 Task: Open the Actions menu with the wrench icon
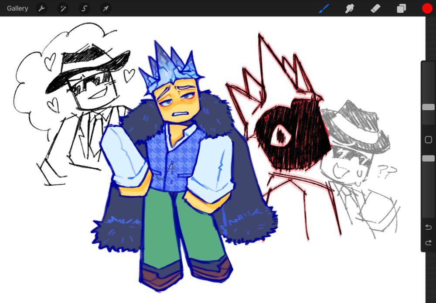[x=42, y=8]
